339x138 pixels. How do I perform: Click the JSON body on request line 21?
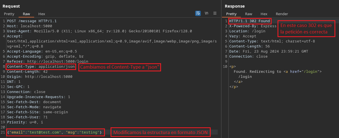tap(56, 132)
